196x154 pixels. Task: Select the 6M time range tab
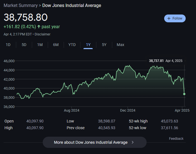pyautogui.click(x=56, y=45)
